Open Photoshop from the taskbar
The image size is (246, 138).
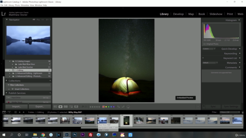75,135
